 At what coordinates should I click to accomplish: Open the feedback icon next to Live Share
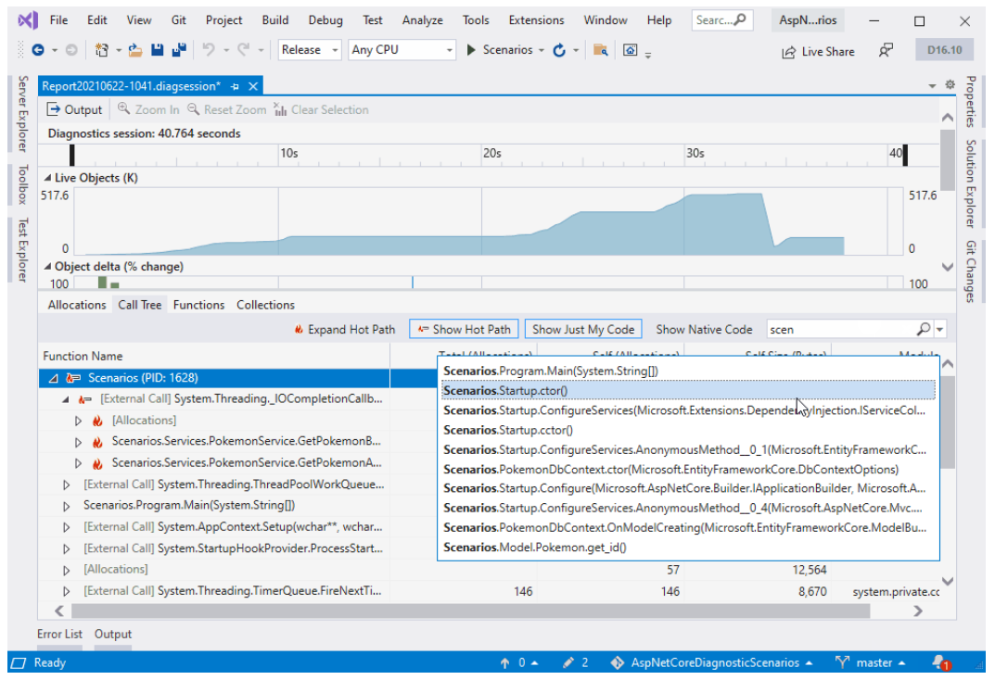886,51
